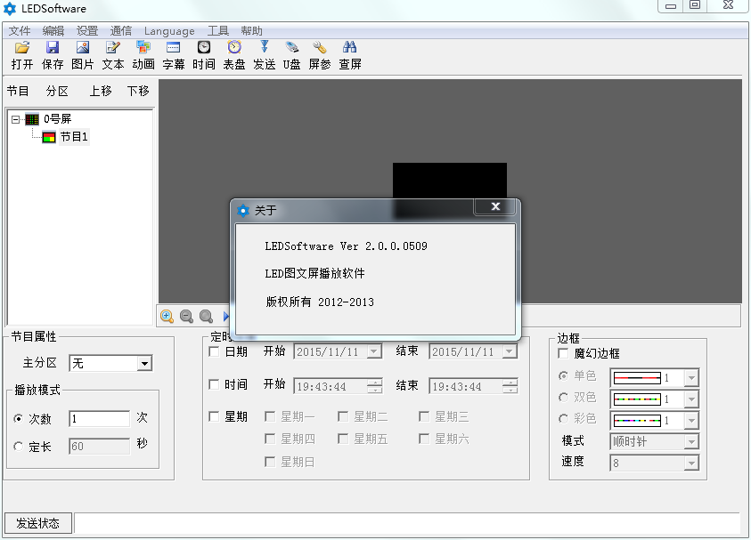Click the reset zoom magnifier icon
Image resolution: width=751 pixels, height=540 pixels.
[x=206, y=316]
